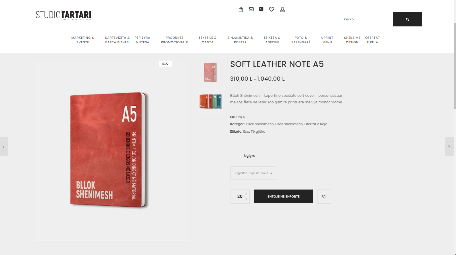Select the multi-color notebooks thumbnail

click(211, 101)
